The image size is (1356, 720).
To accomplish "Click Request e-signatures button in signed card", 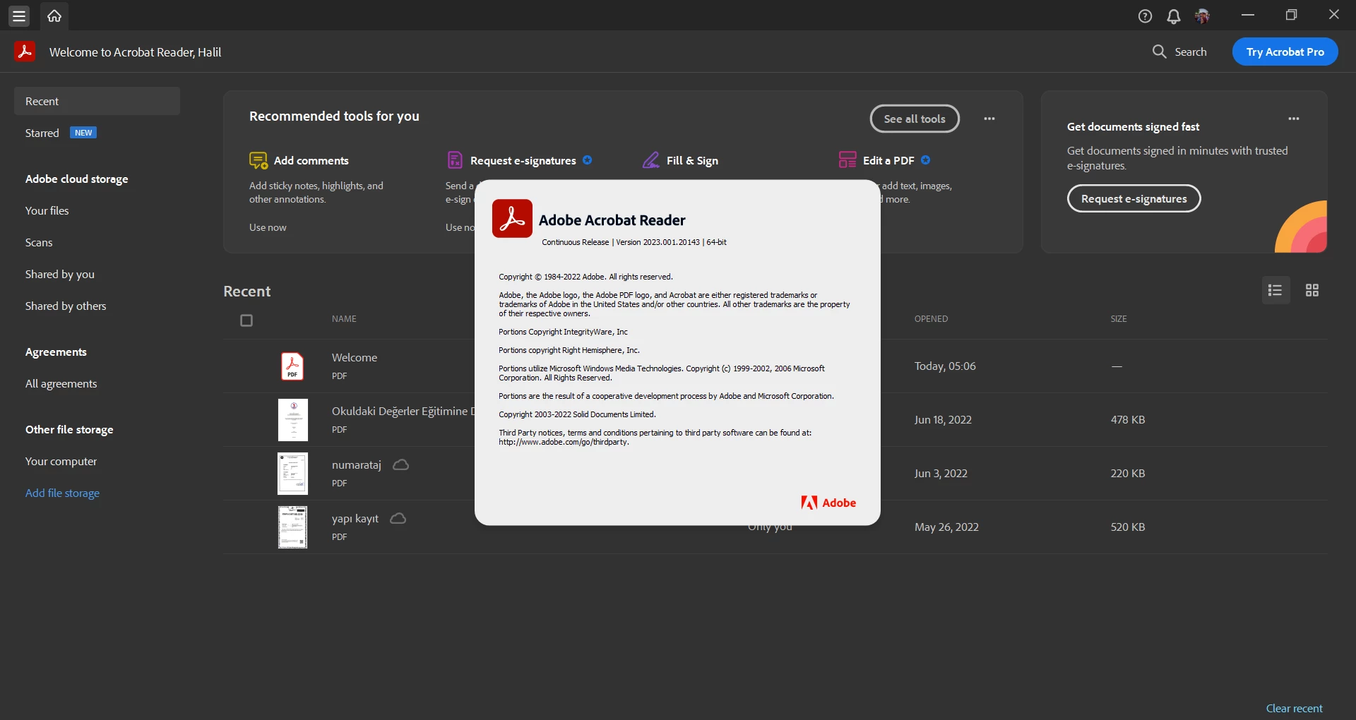I will coord(1134,198).
